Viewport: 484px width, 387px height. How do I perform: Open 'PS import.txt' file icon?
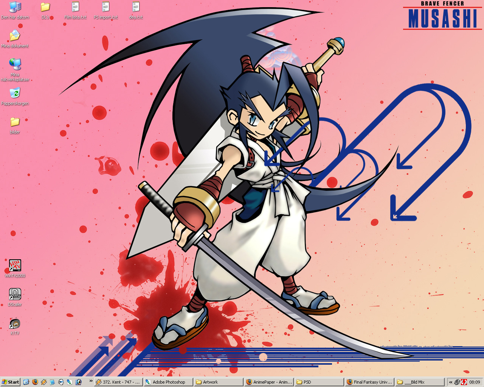point(105,10)
